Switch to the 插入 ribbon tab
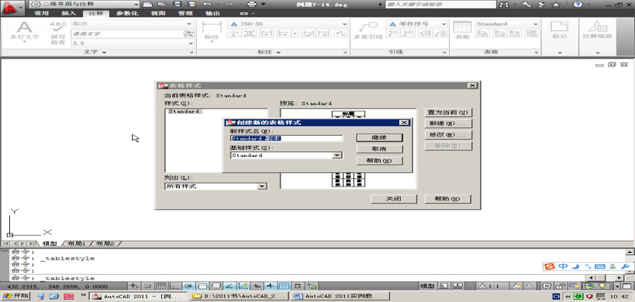635x302 pixels. [69, 14]
